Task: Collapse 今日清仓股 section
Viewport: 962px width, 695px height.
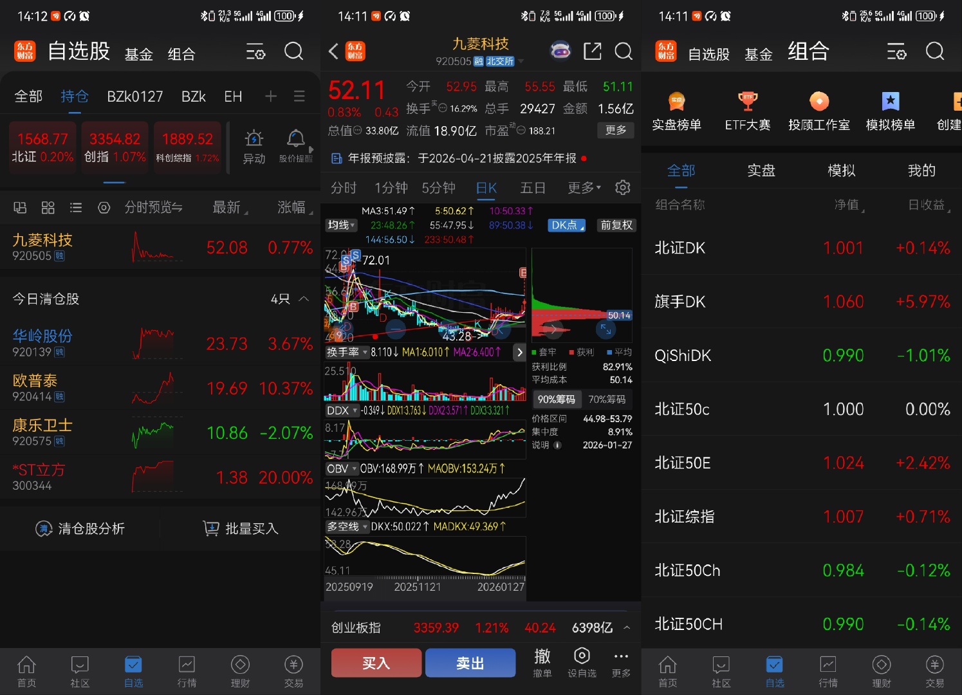Action: click(304, 299)
